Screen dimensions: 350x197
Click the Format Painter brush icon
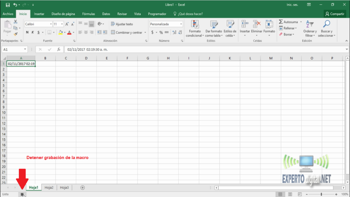pyautogui.click(x=16, y=34)
